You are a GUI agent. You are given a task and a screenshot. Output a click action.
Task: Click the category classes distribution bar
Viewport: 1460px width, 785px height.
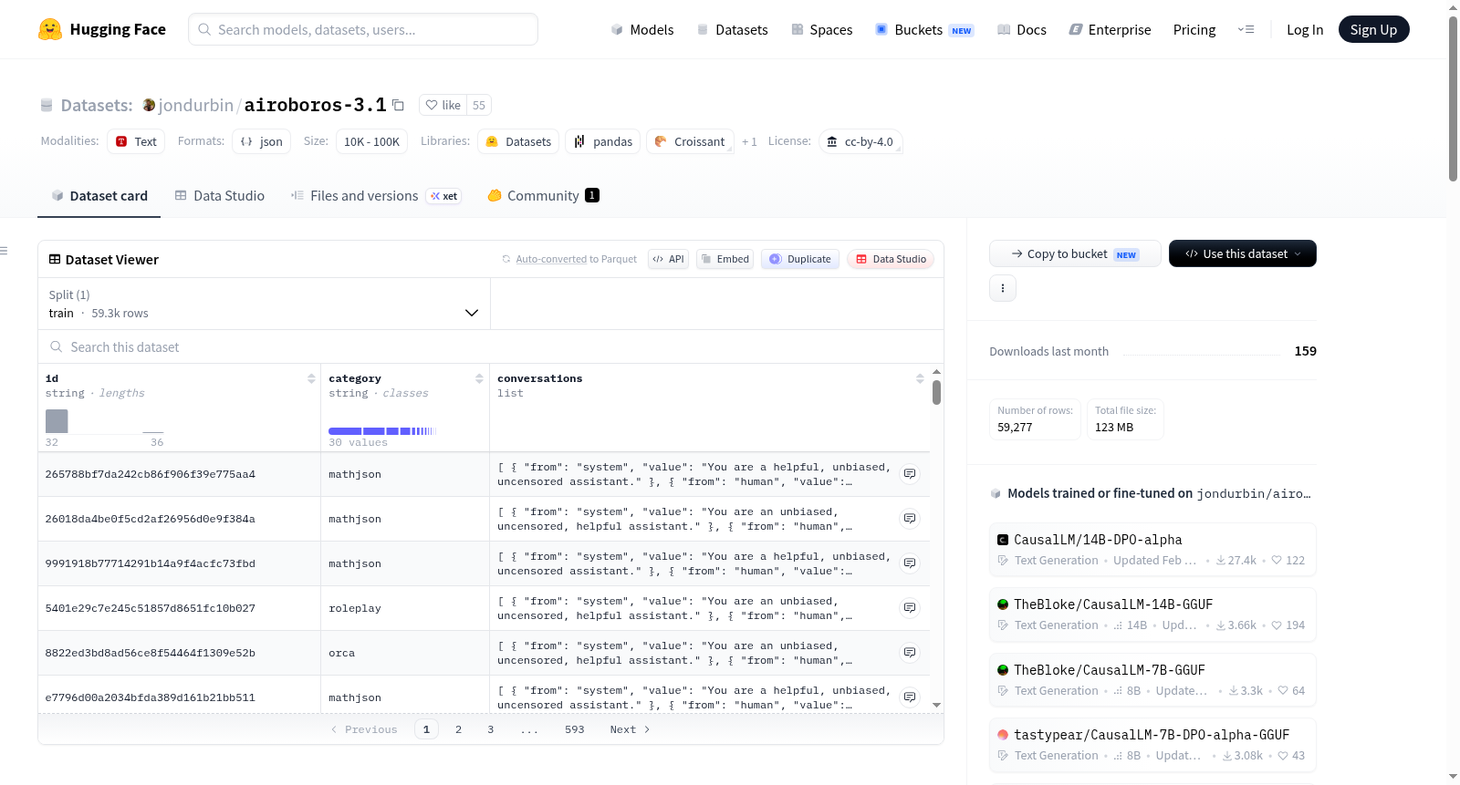pyautogui.click(x=382, y=430)
